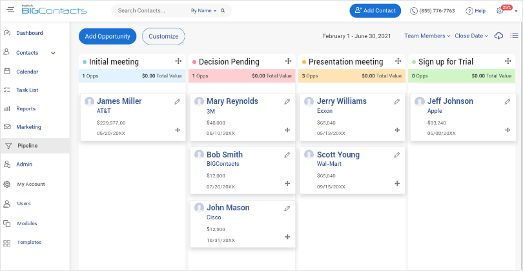Edit Jeff Johnson opportunity pencil icon

(508, 102)
